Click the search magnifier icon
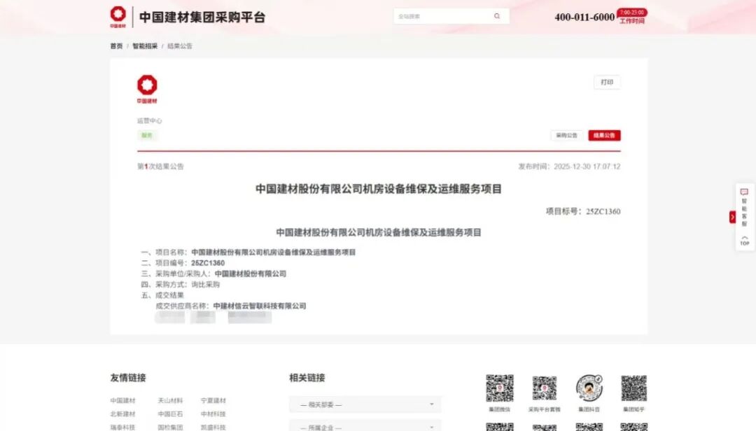Image resolution: width=756 pixels, height=431 pixels. pyautogui.click(x=497, y=16)
